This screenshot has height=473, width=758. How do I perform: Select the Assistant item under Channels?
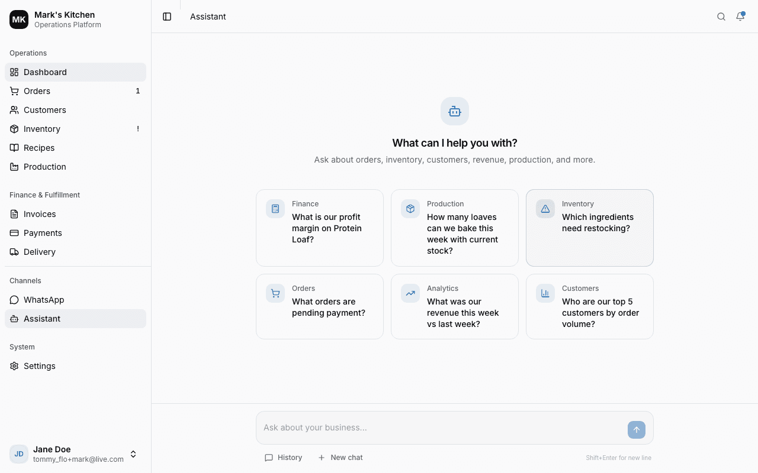coord(41,319)
